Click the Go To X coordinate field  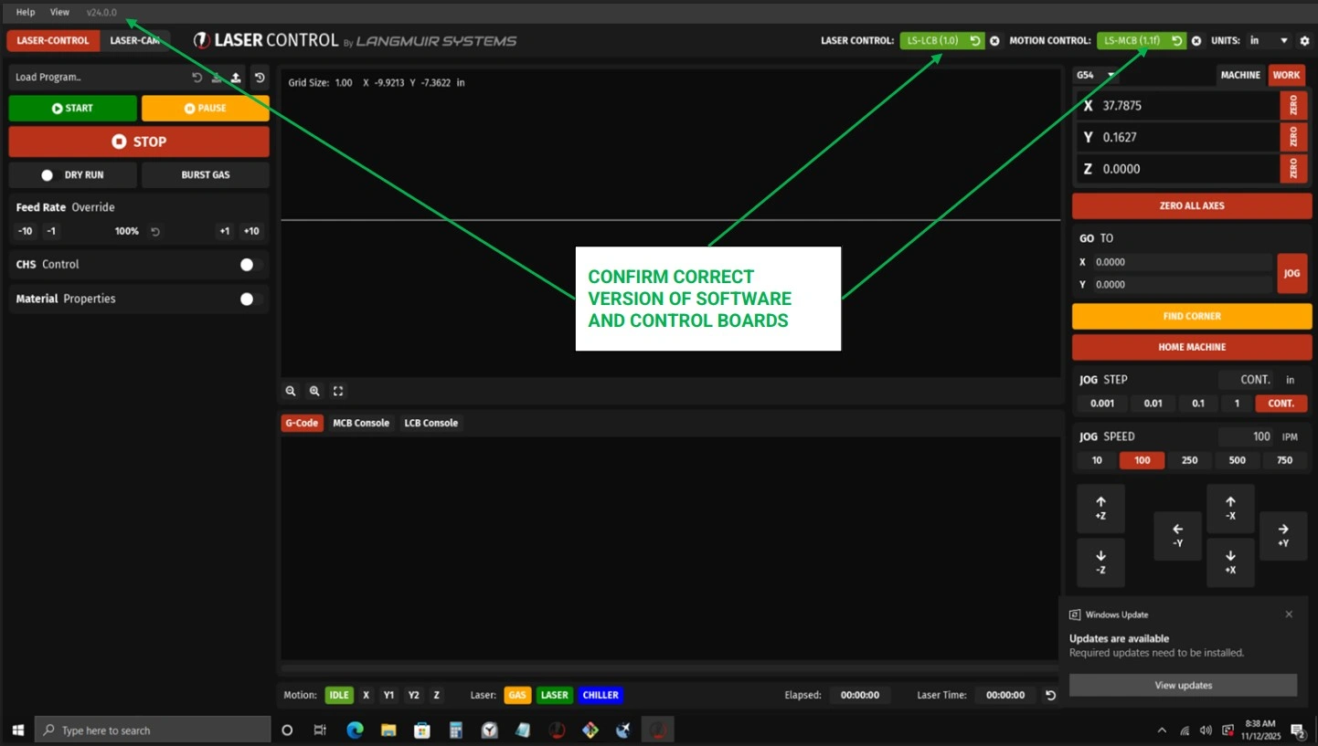point(1180,262)
